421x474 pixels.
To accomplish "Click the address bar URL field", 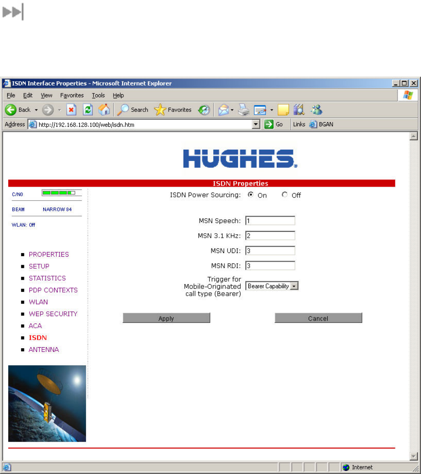I will pyautogui.click(x=144, y=124).
